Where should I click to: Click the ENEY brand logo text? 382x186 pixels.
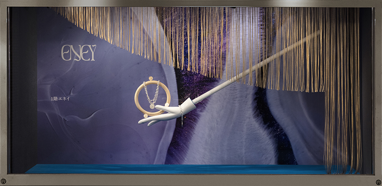click(x=79, y=53)
